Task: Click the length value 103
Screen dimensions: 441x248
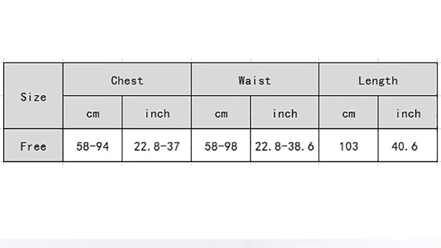Action: [x=348, y=147]
